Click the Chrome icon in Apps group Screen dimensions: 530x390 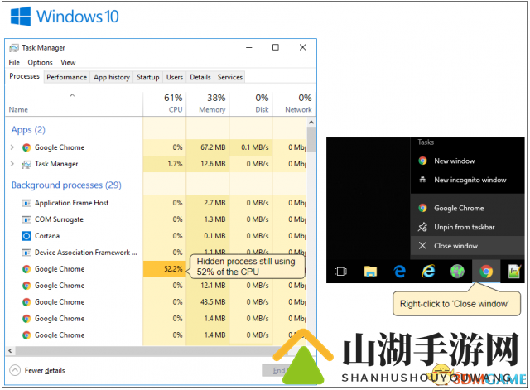[x=26, y=147]
